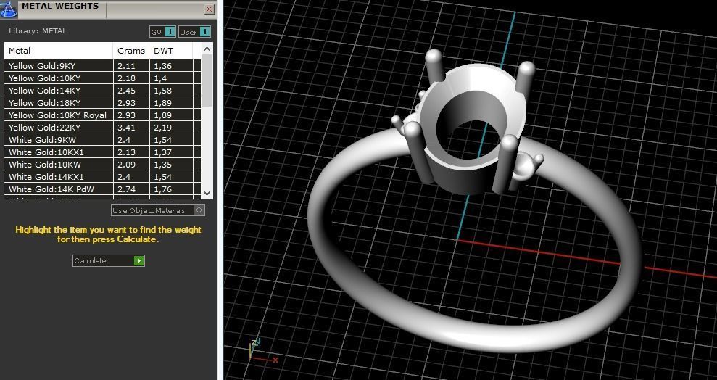Toggle the GV library switch
The image size is (717, 380).
click(163, 32)
